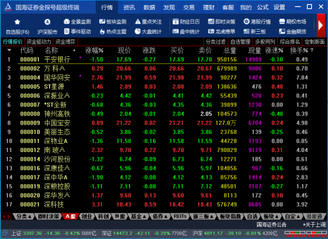Viewport: 328px width, 239px height.
Task: Click 定制版面 button
Action: click(x=314, y=42)
